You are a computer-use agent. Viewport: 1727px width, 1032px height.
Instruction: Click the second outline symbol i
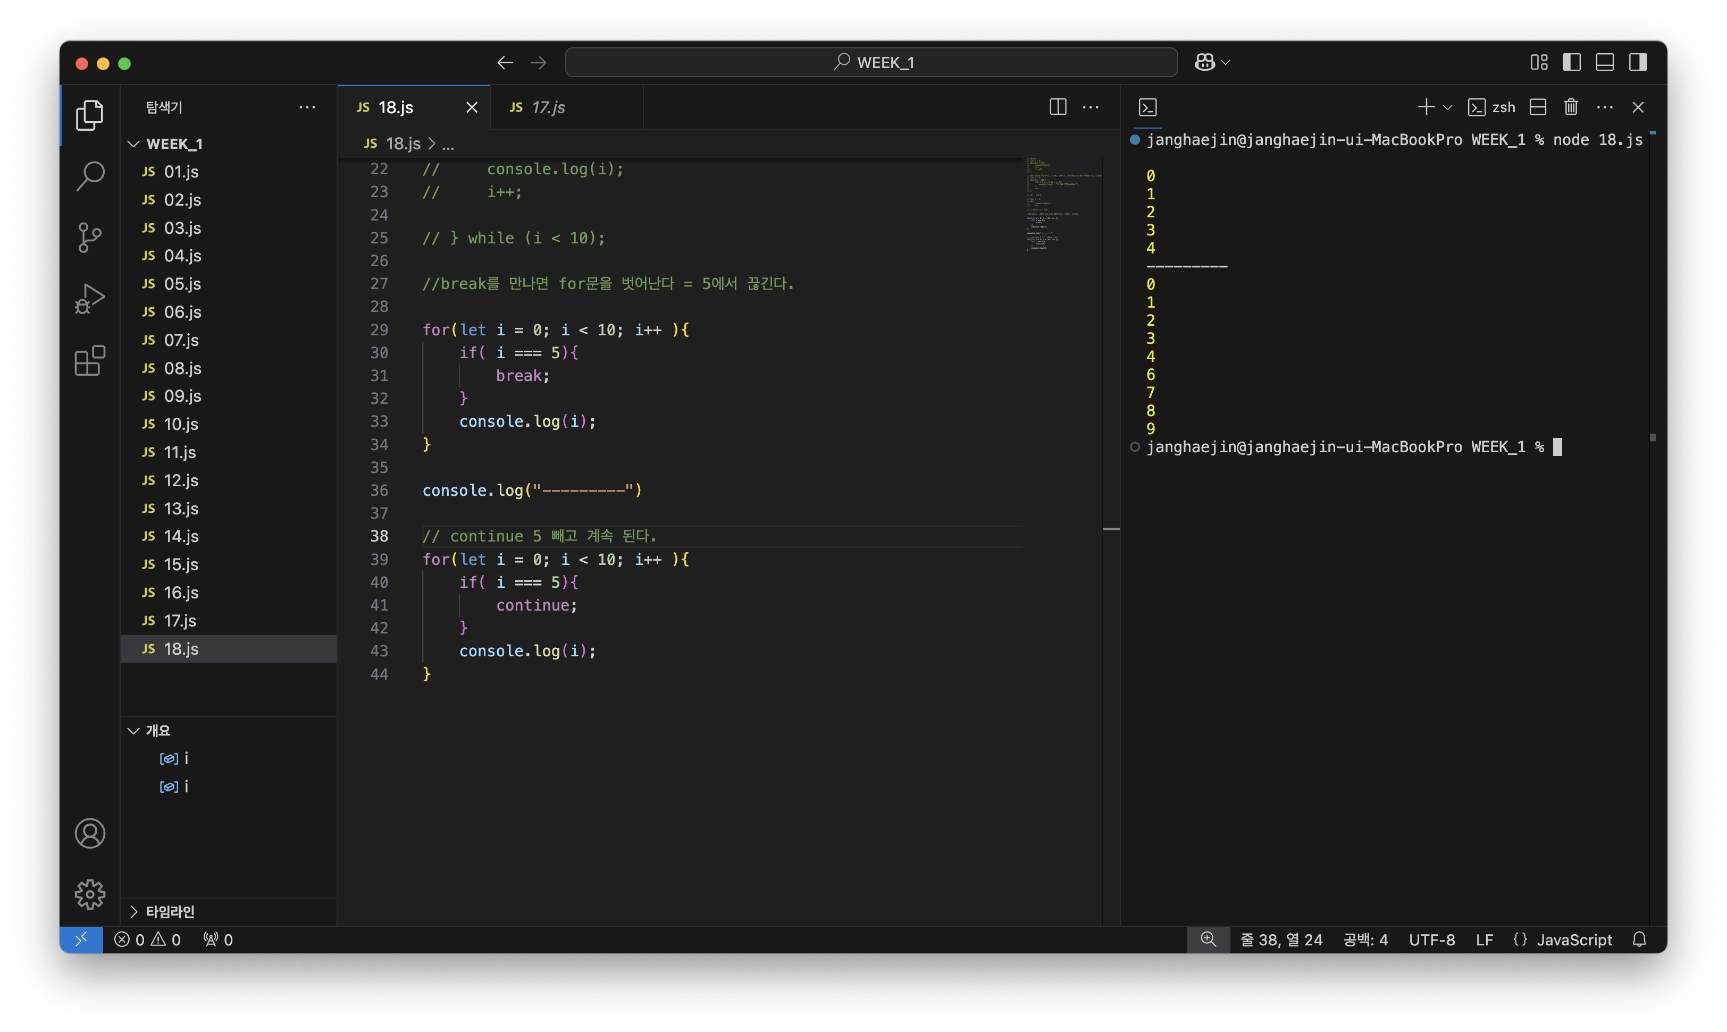click(228, 786)
